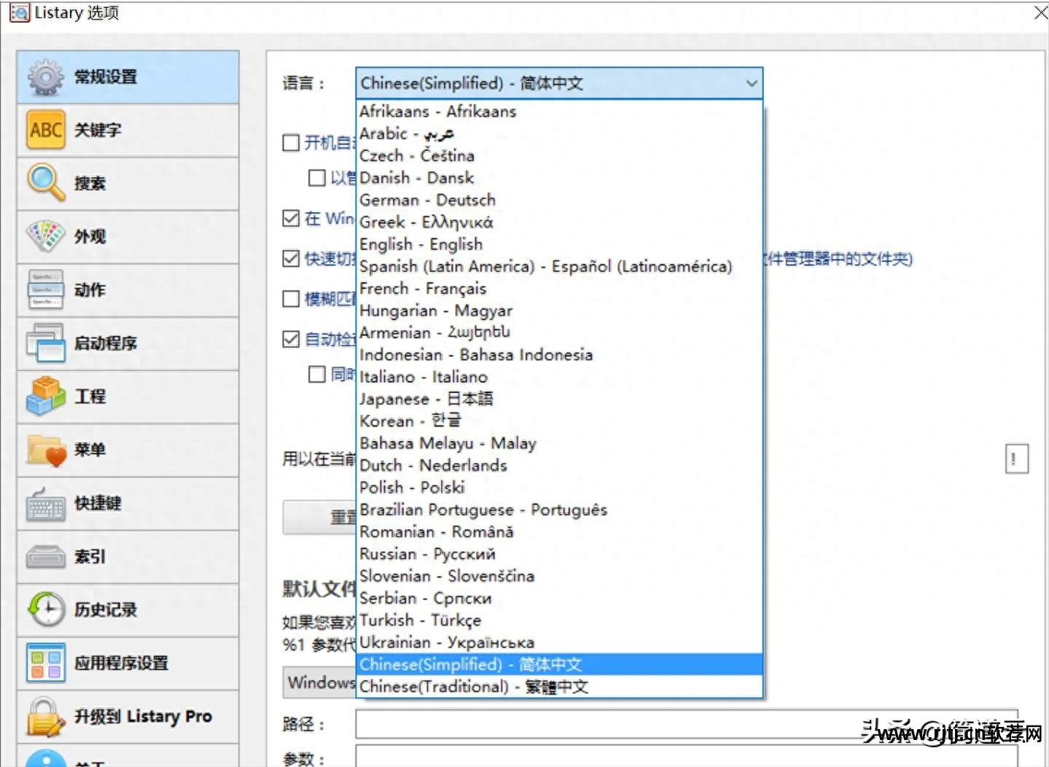The width and height of the screenshot is (1049, 767).
Task: Click the 启动程序 windows icon
Action: (x=46, y=343)
